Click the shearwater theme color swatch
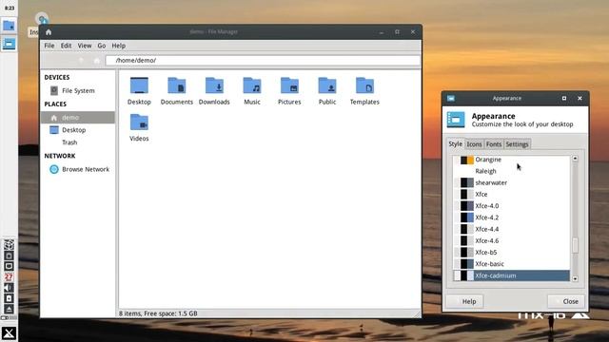The width and height of the screenshot is (609, 342). 463,182
